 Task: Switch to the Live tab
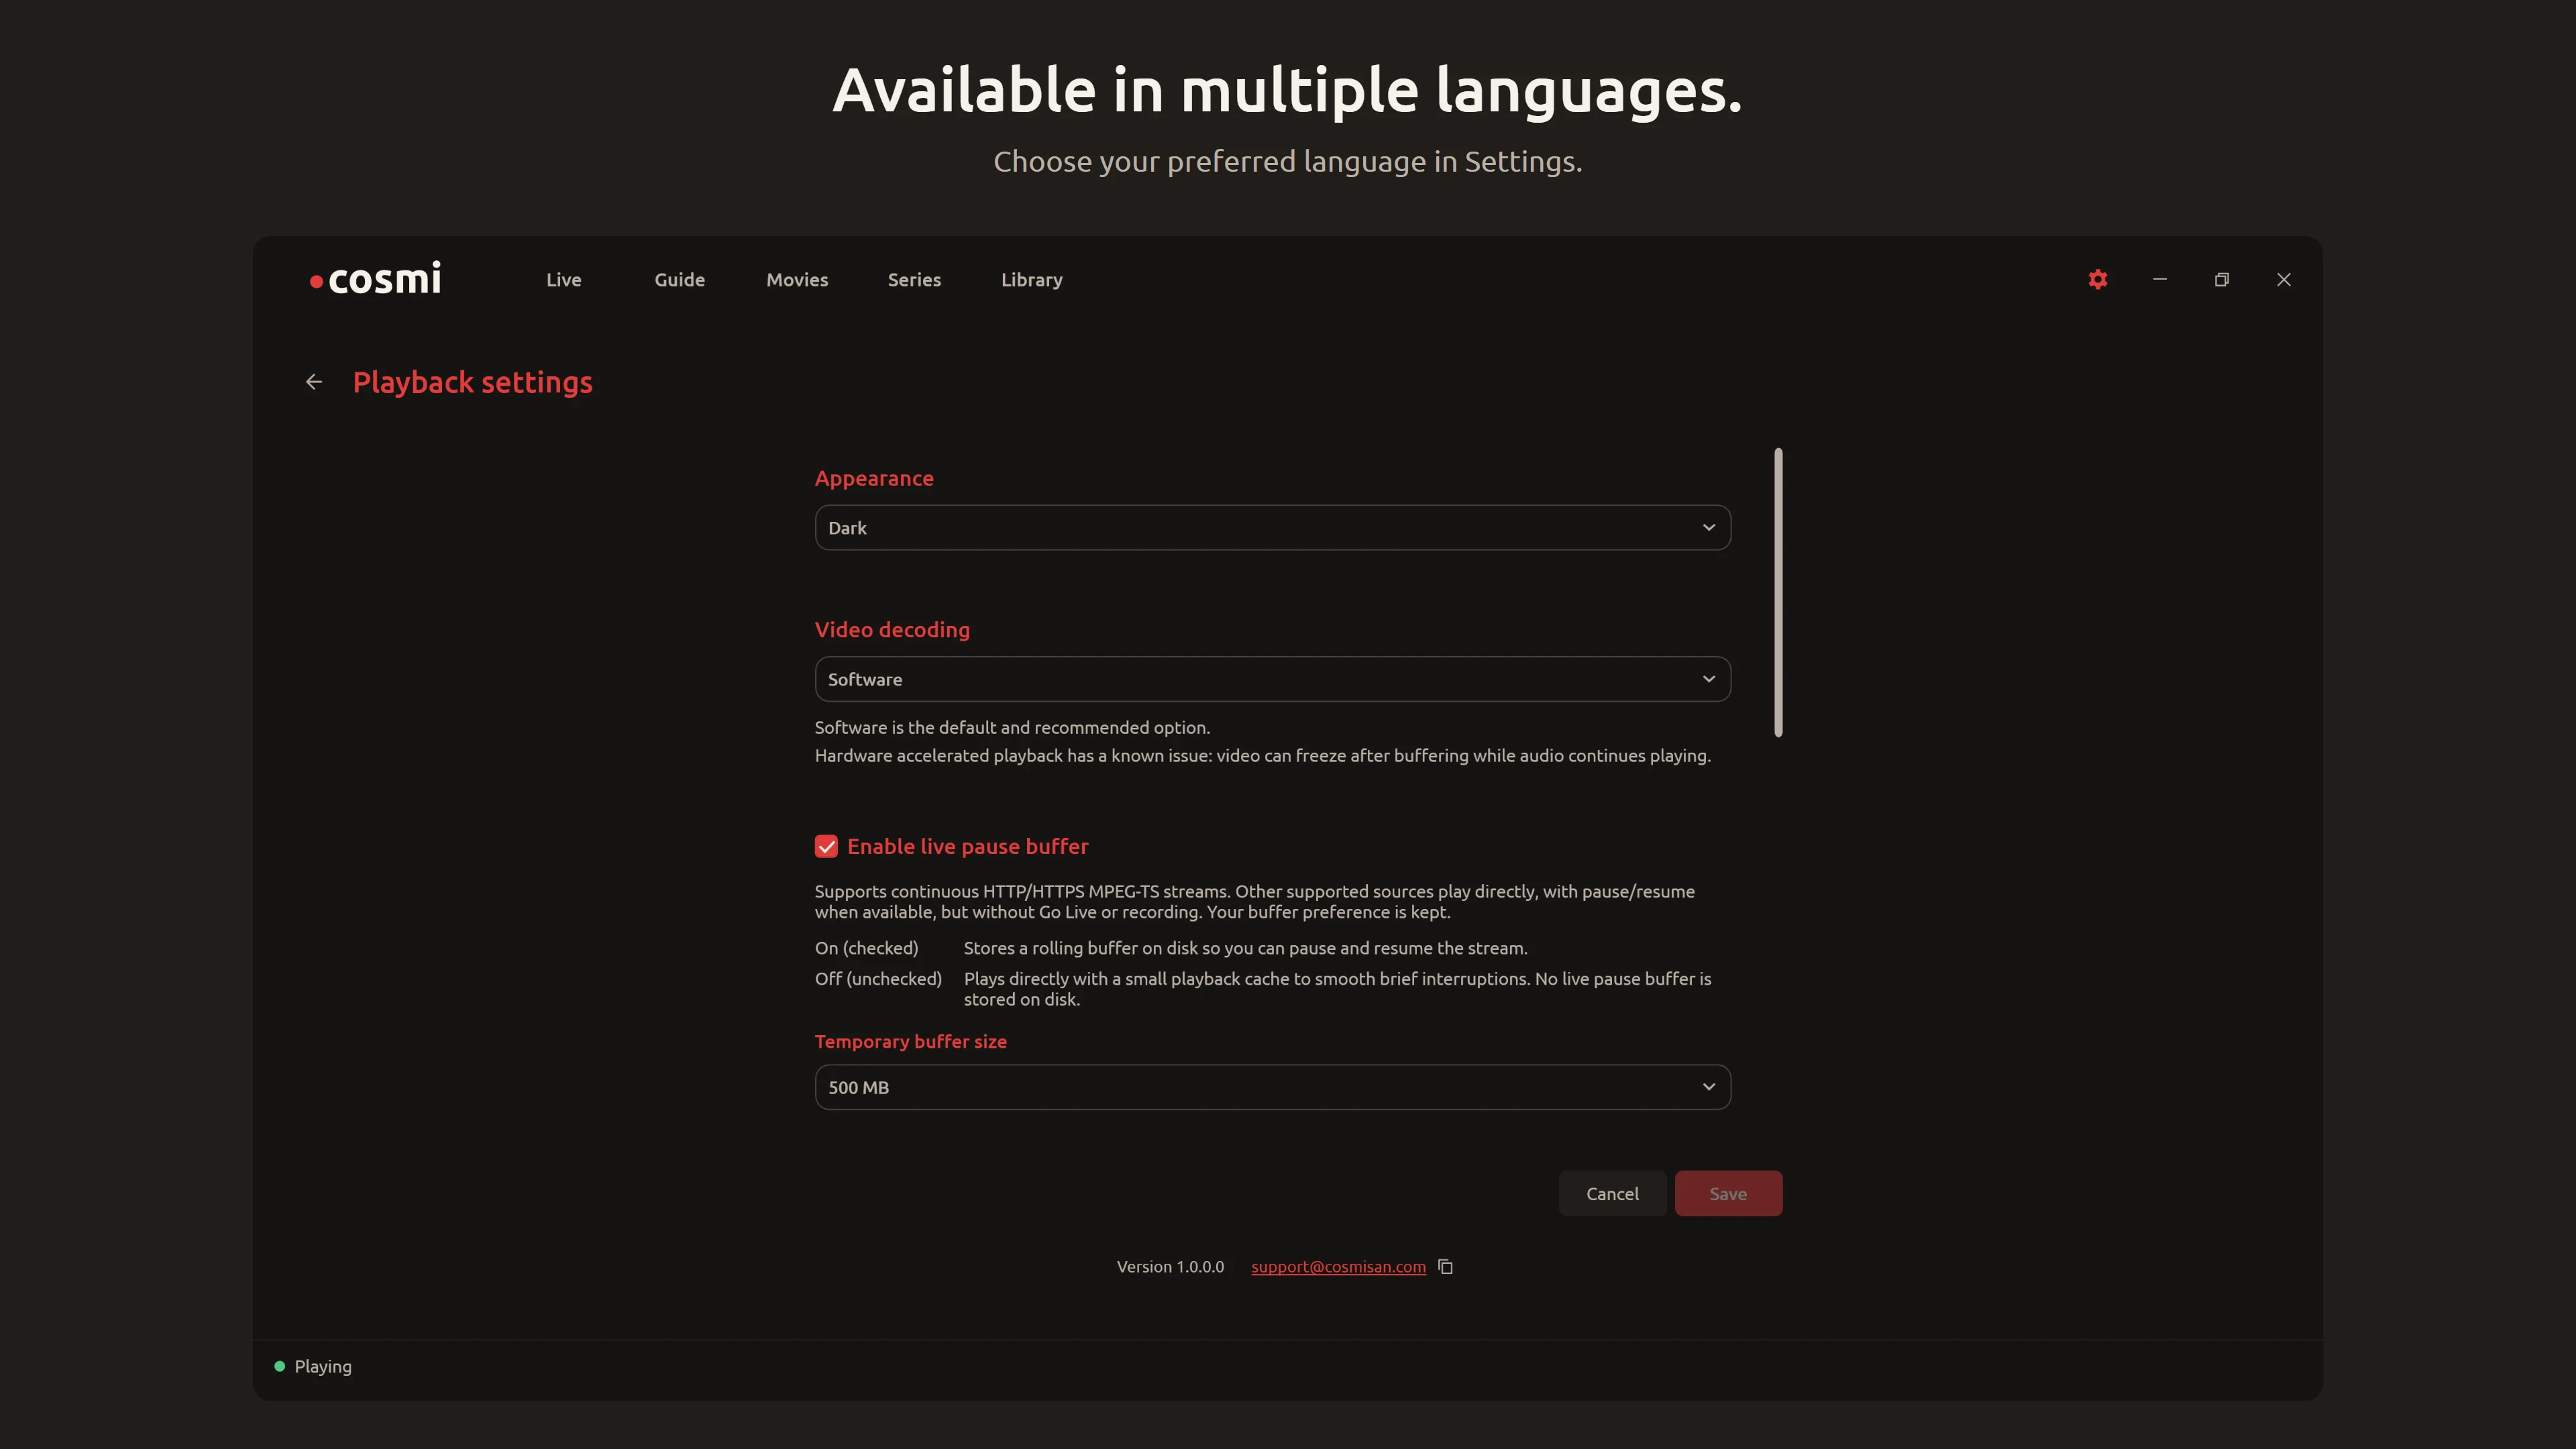(x=563, y=280)
